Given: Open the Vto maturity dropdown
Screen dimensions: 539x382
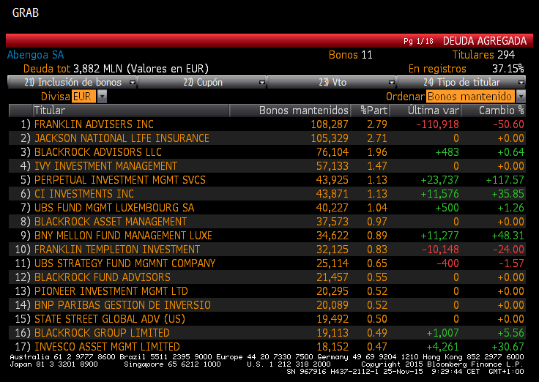Looking at the screenshot, I should coord(331,83).
